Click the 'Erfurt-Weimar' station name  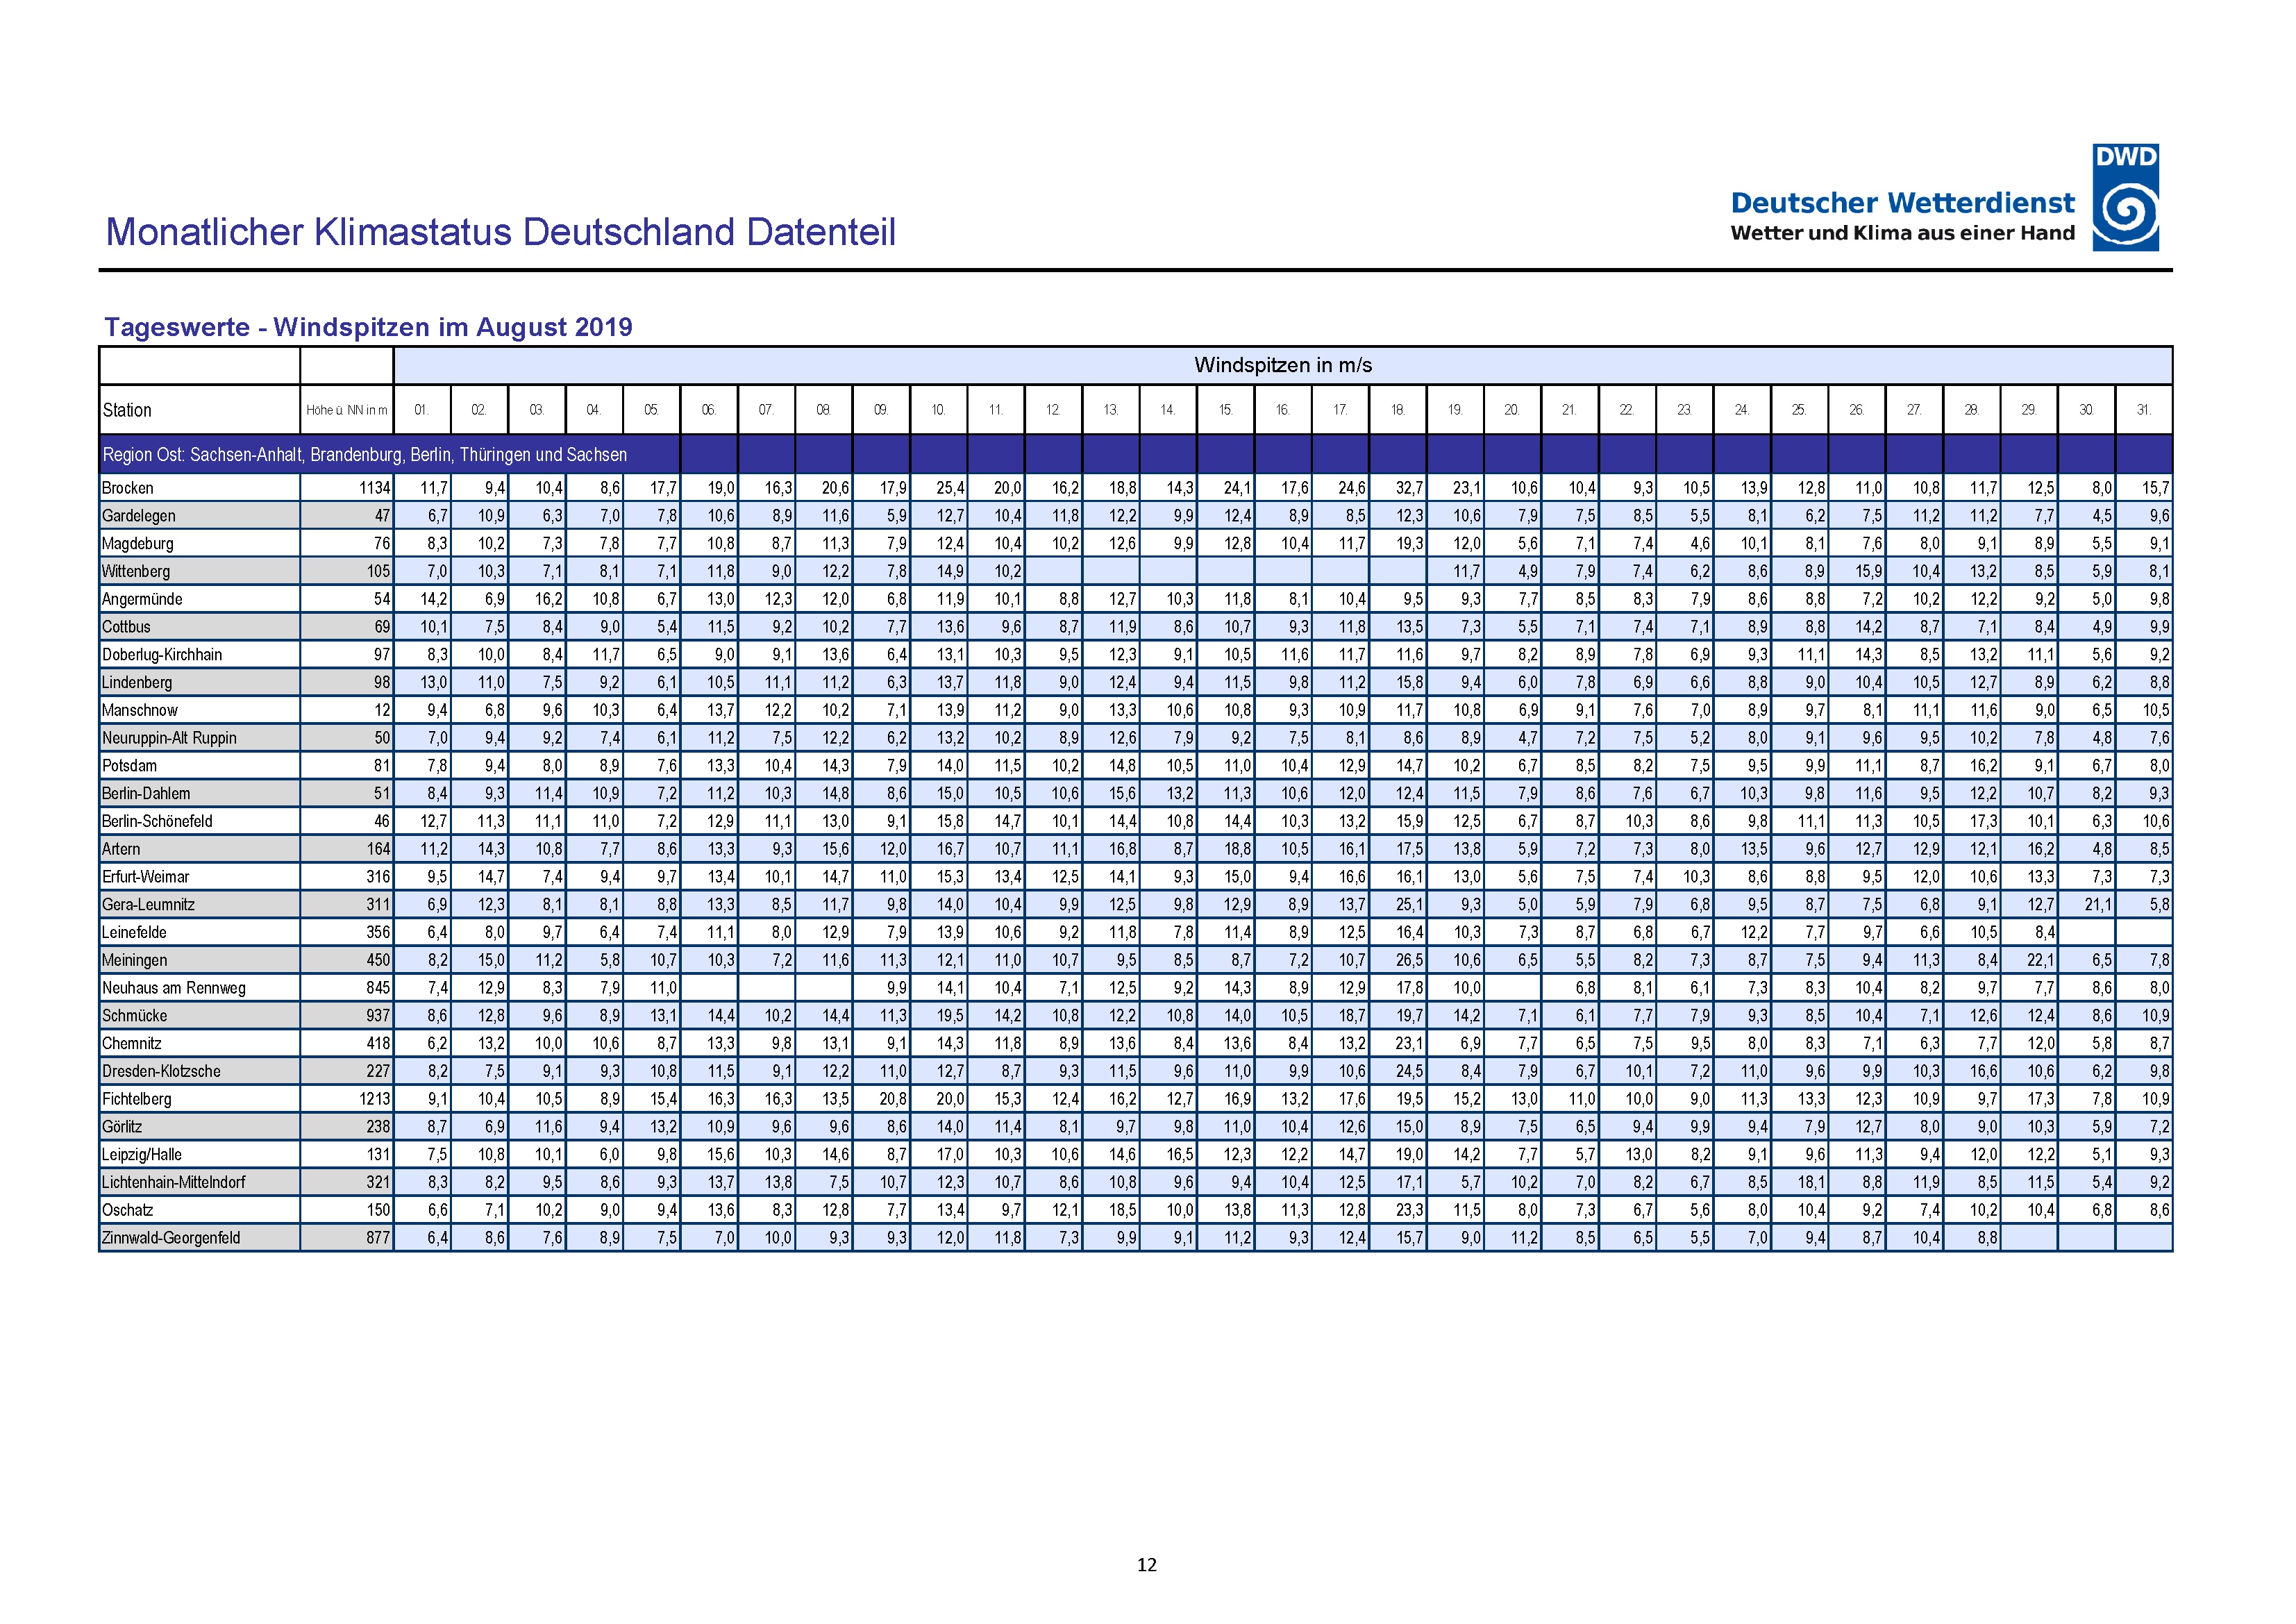146,877
